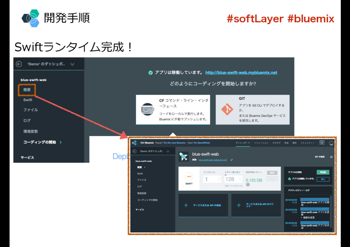Screen dimensions: 350x247
Task: Click the サービスまたは API のバインド label
Action: (x=260, y=205)
